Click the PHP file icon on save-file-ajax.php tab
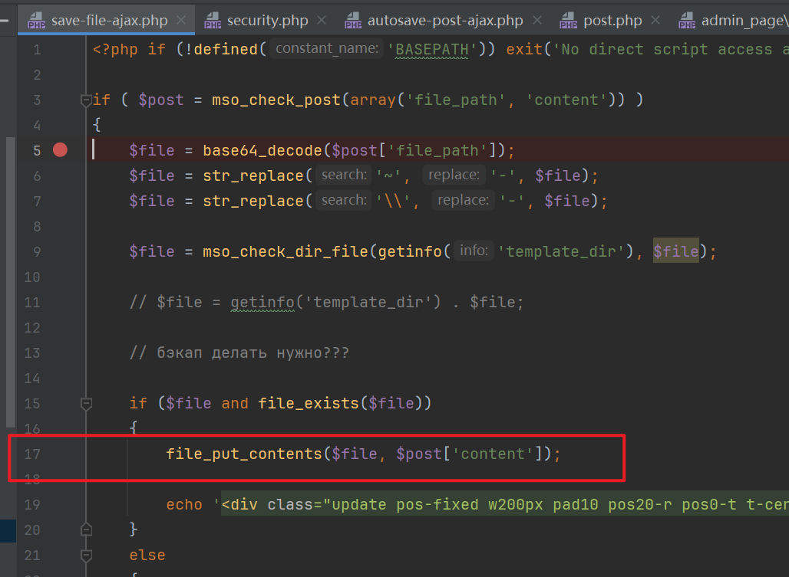Viewport: 789px width, 577px height. [37, 21]
